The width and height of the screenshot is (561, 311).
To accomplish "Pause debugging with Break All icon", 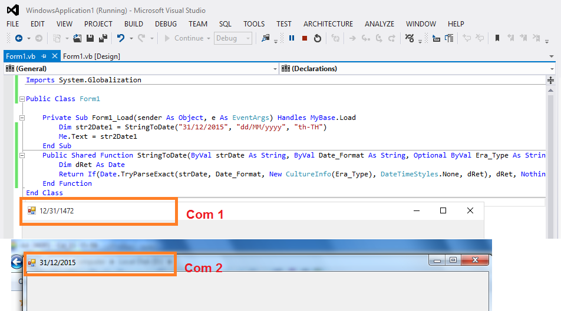I will click(x=292, y=38).
